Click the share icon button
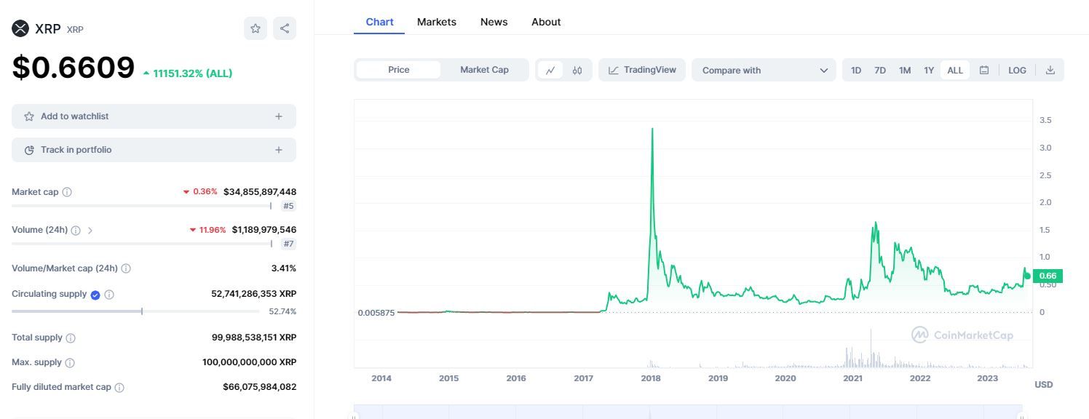Screen dimensions: 1089x419 coord(285,28)
